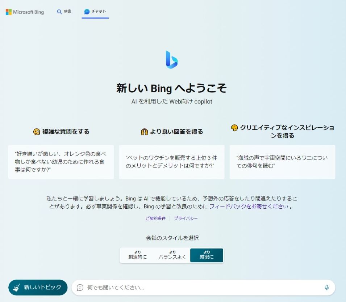Screen dimensions: 346x302
Task: Click the chat icon inside the input field
Action: 80,288
